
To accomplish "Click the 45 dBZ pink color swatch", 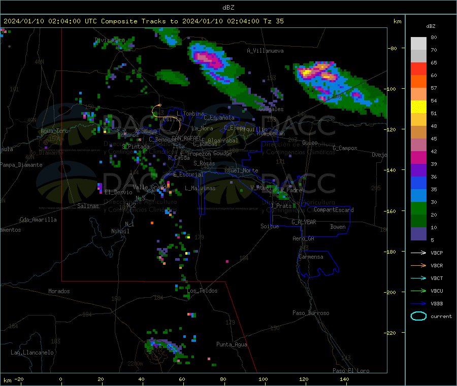I will click(x=418, y=145).
